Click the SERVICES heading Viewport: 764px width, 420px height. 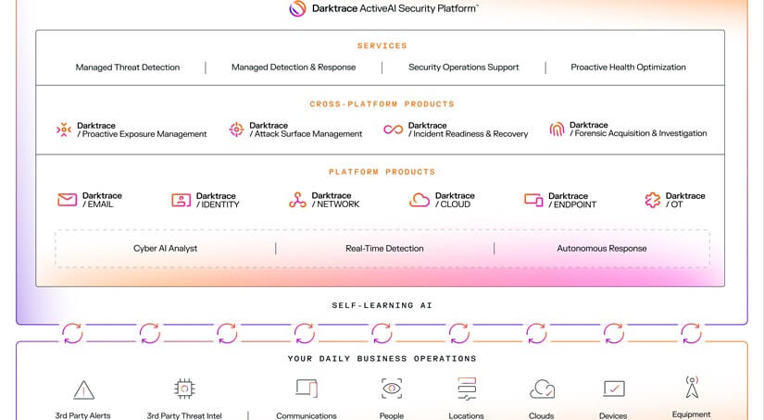click(x=382, y=45)
